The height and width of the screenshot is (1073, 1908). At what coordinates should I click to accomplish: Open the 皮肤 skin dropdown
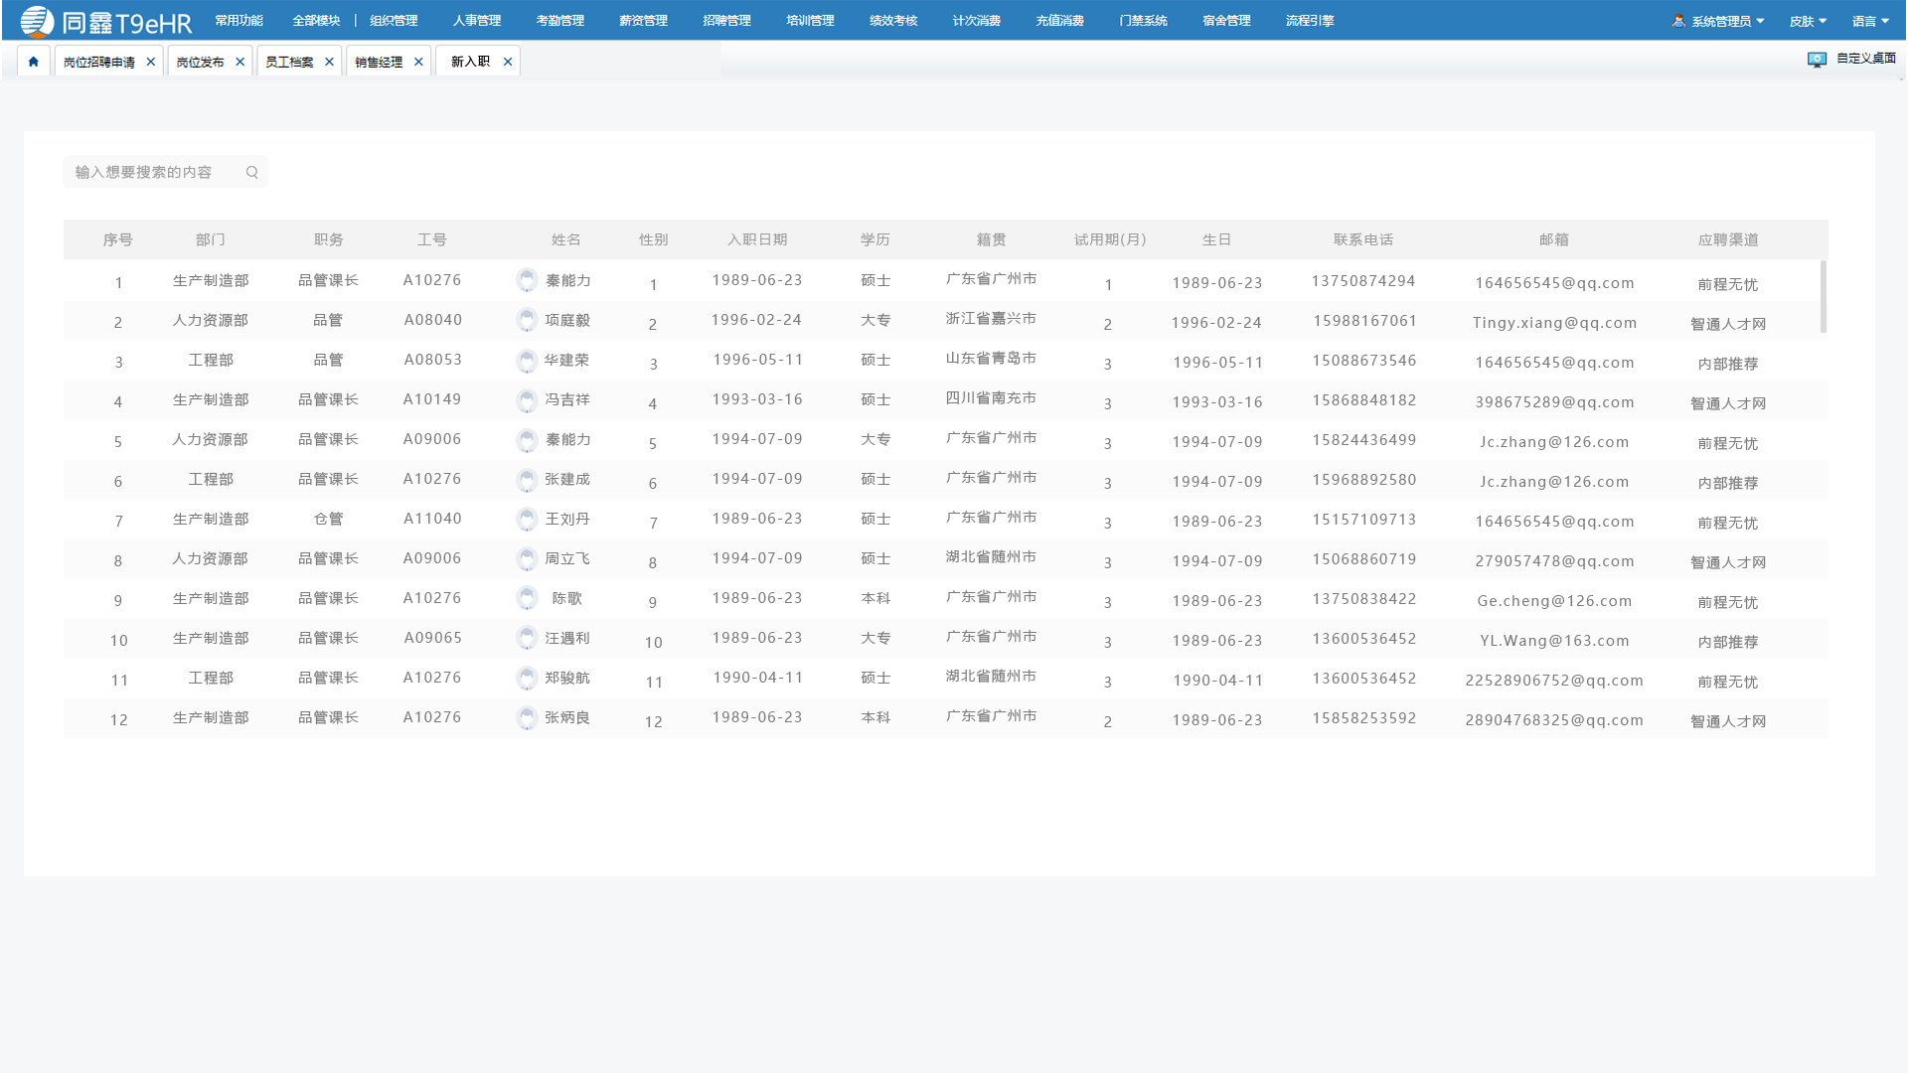click(1809, 21)
